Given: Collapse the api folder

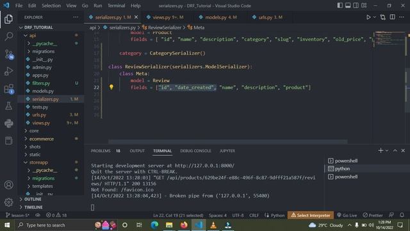Looking at the screenshot, I should tap(51, 35).
